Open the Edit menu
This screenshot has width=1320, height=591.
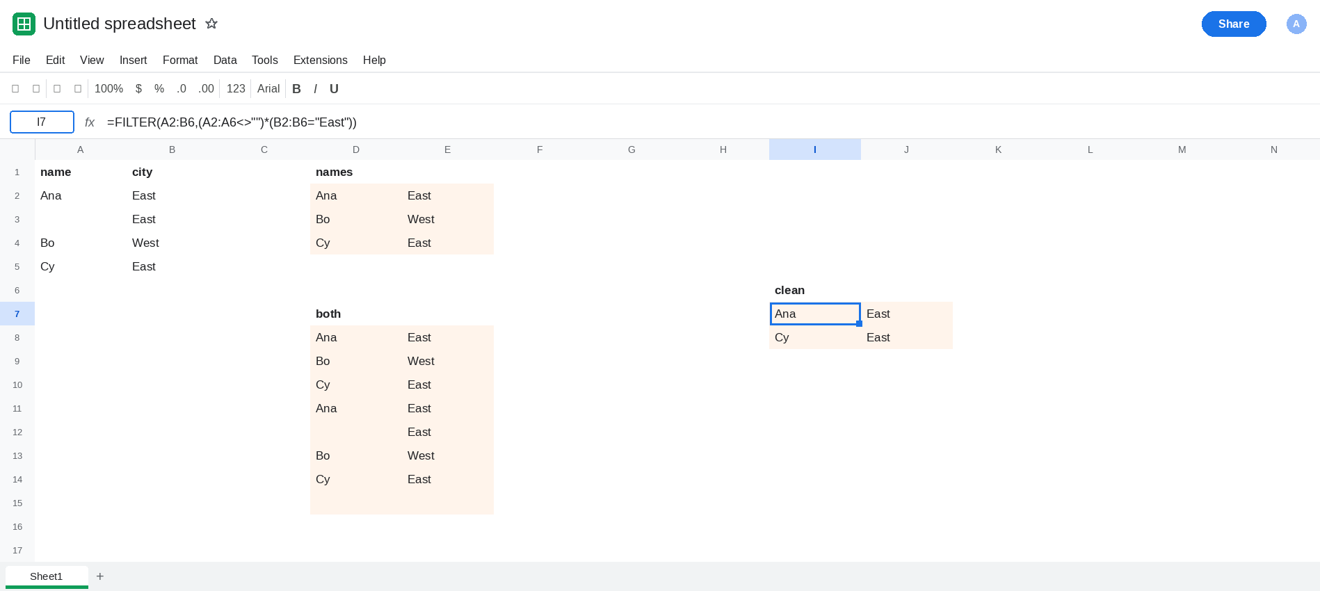point(55,60)
